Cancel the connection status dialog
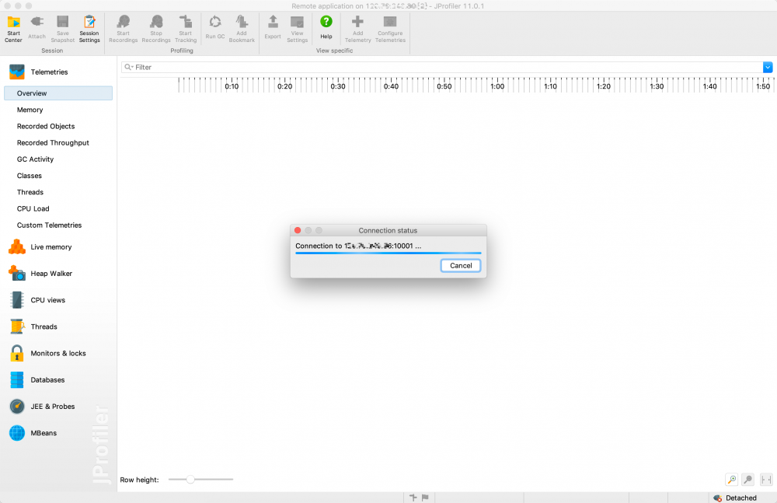This screenshot has height=503, width=777. pos(460,265)
